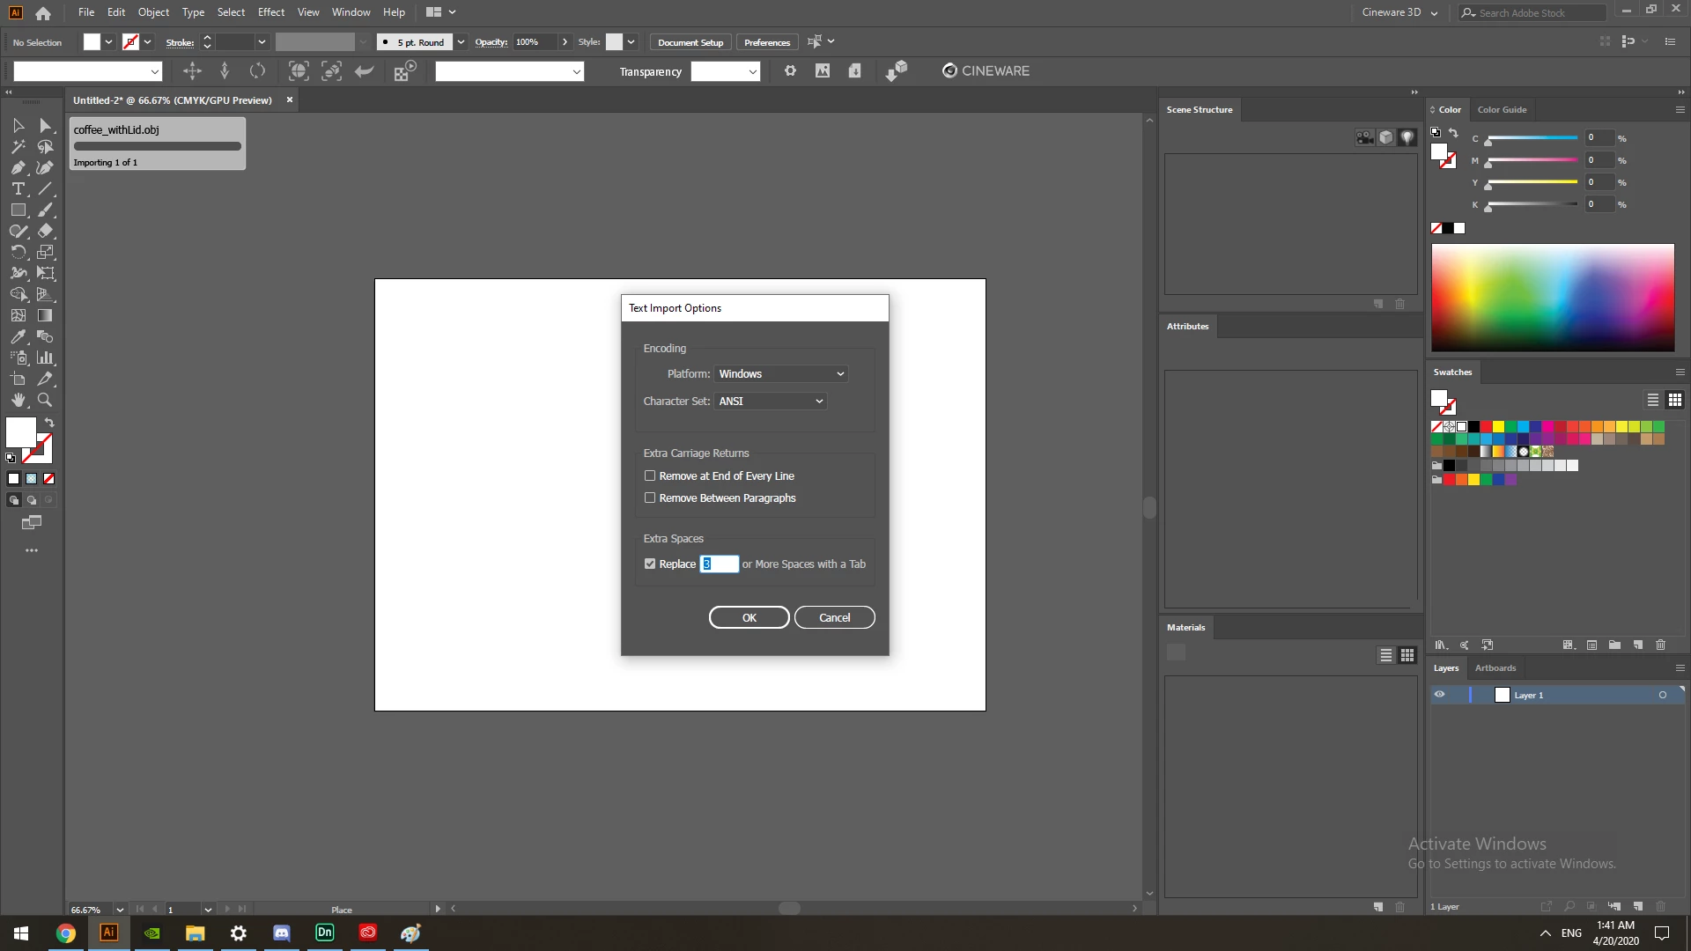The height and width of the screenshot is (951, 1691).
Task: Uncheck the Replace spaces checkbox
Action: click(x=650, y=564)
